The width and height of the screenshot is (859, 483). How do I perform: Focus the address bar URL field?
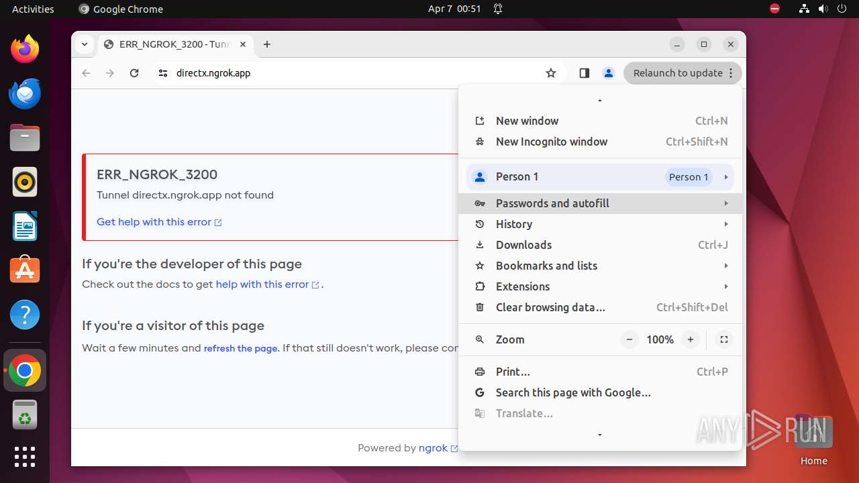356,73
